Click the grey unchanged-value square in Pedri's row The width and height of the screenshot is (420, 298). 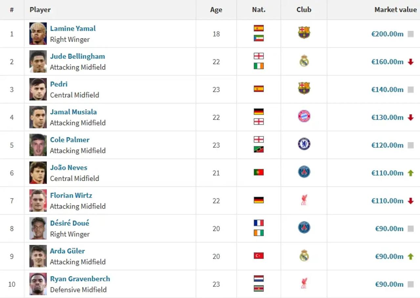410,90
